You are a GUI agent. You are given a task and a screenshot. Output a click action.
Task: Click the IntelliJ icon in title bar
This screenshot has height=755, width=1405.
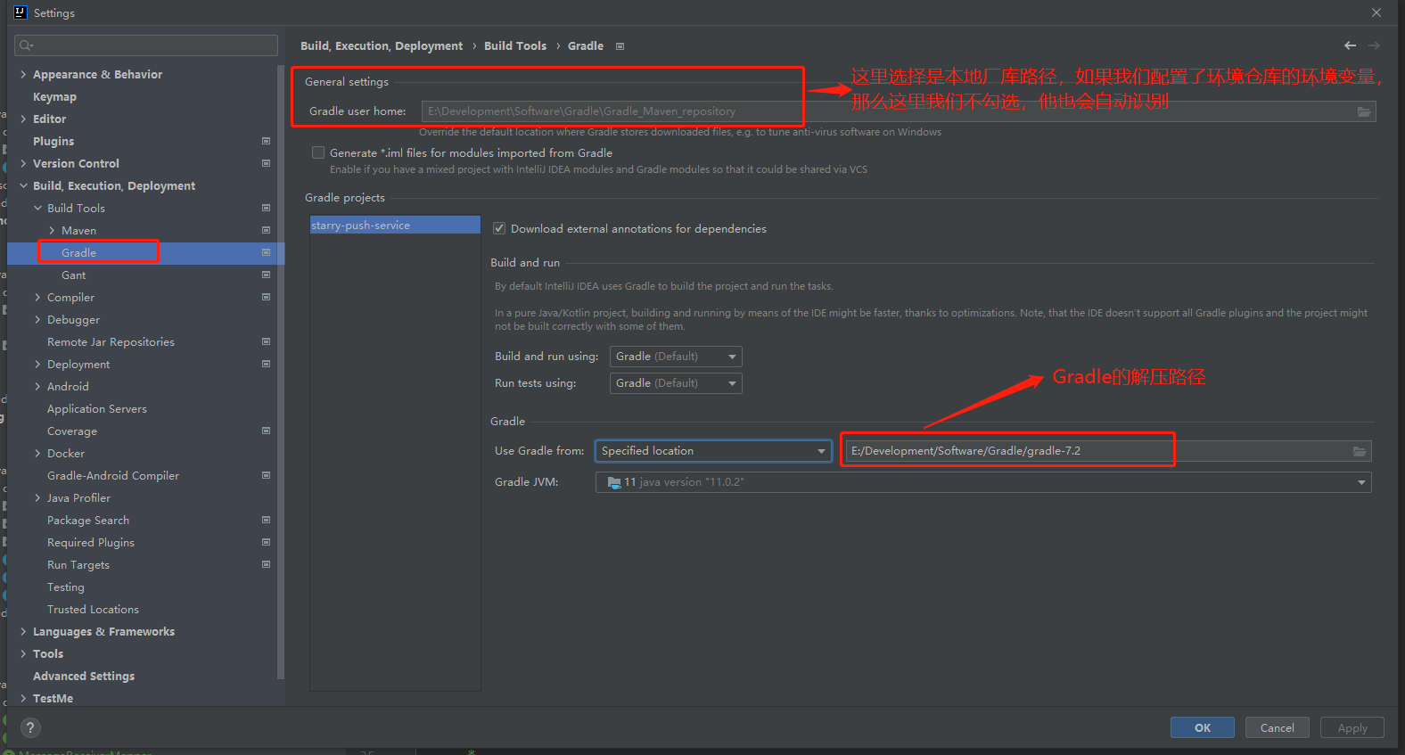pos(21,12)
